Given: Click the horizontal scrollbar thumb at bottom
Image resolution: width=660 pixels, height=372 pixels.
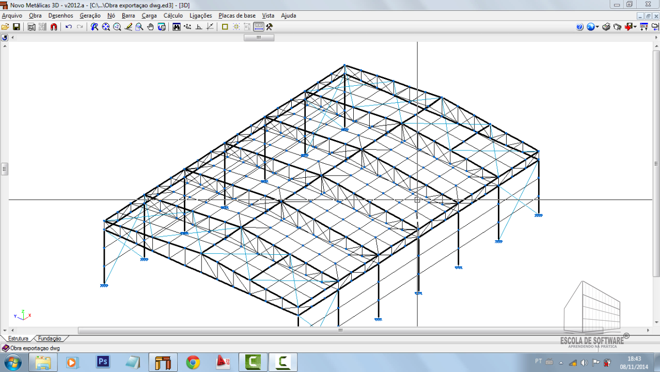Looking at the screenshot, I should pyautogui.click(x=340, y=330).
